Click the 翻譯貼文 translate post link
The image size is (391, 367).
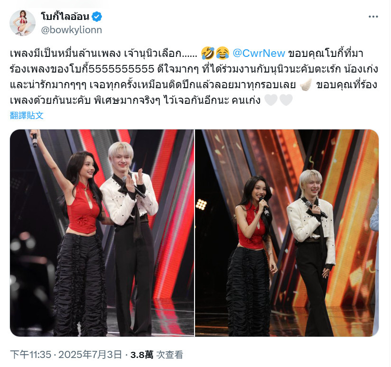[27, 115]
